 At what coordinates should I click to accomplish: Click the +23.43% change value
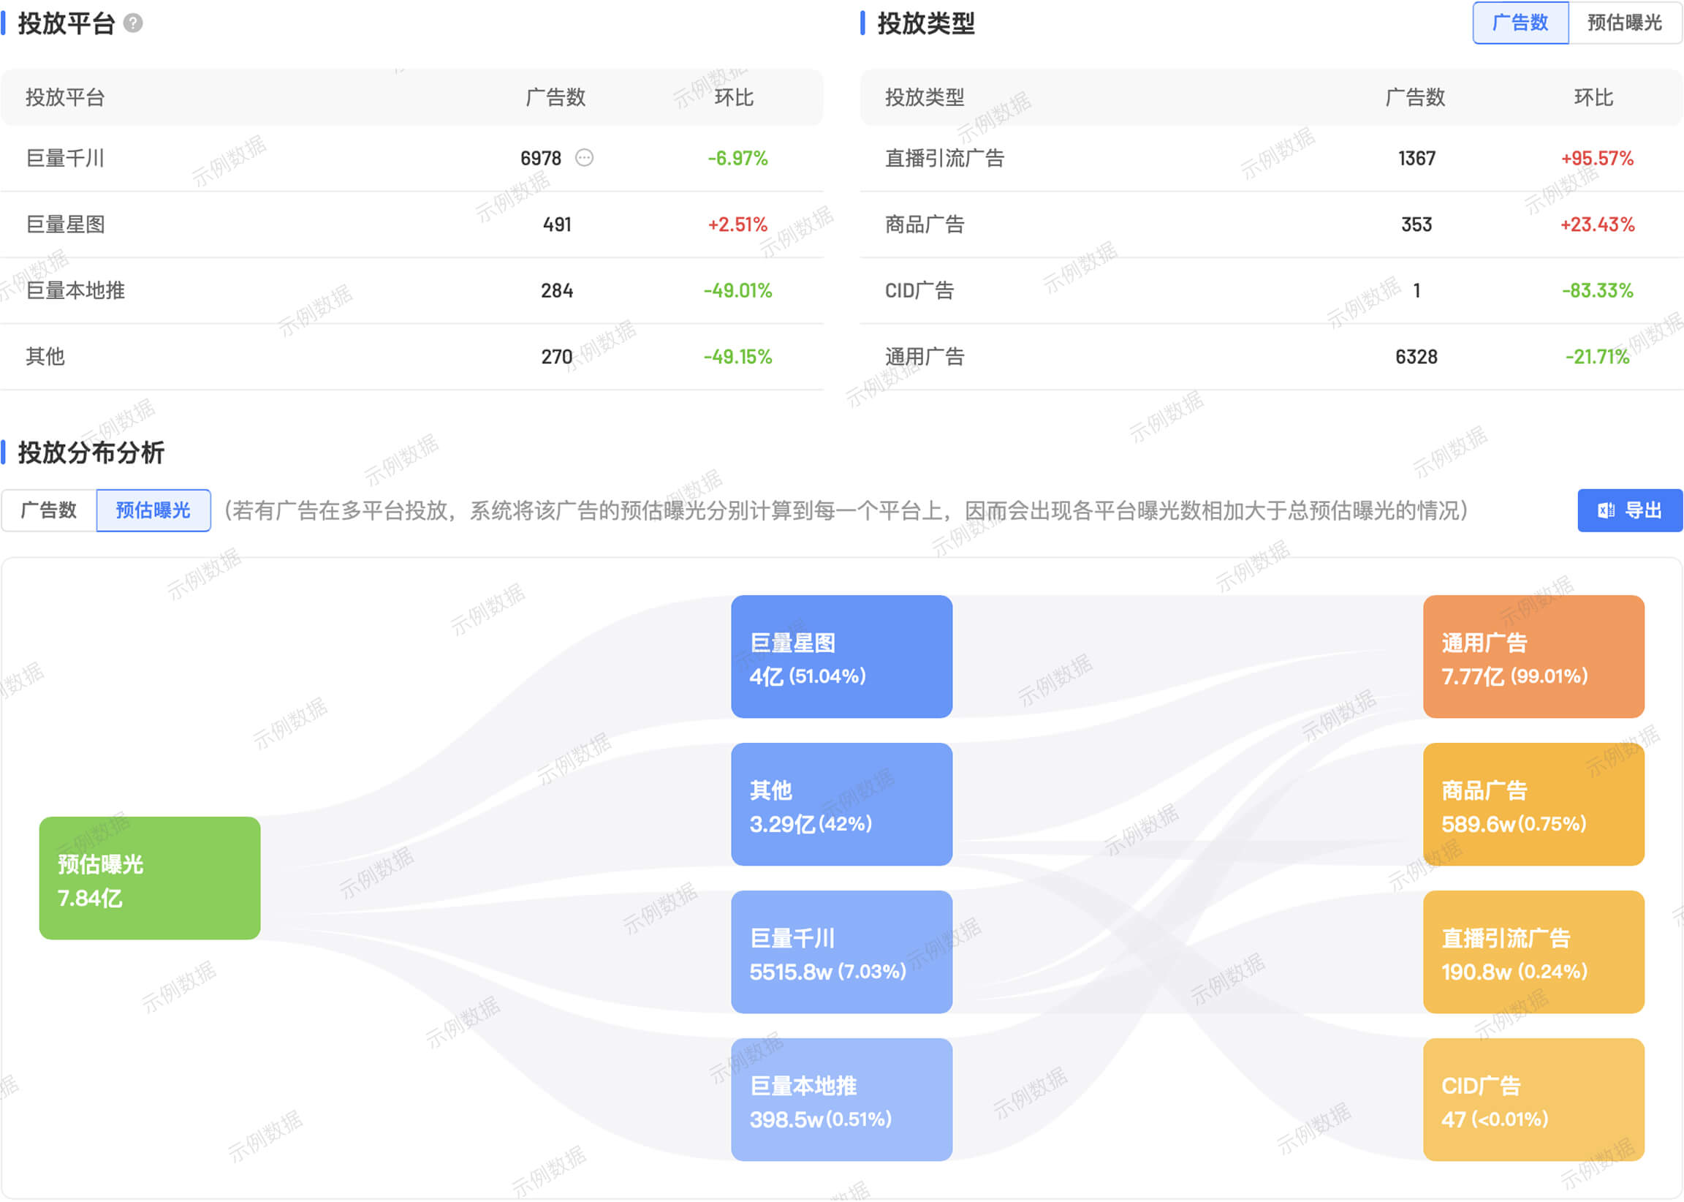coord(1598,224)
